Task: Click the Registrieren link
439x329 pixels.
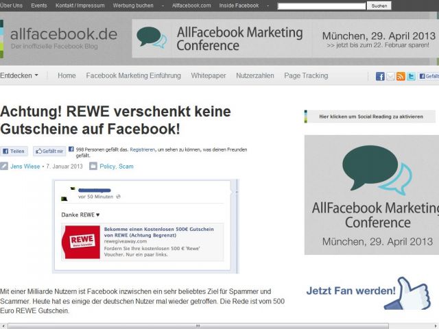Action: pyautogui.click(x=142, y=149)
